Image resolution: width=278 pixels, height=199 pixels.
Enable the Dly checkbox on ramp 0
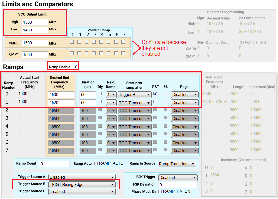[100, 94]
